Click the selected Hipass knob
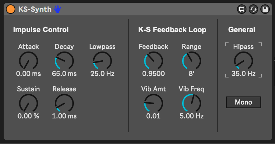The height and width of the screenshot is (144, 275). [x=244, y=61]
